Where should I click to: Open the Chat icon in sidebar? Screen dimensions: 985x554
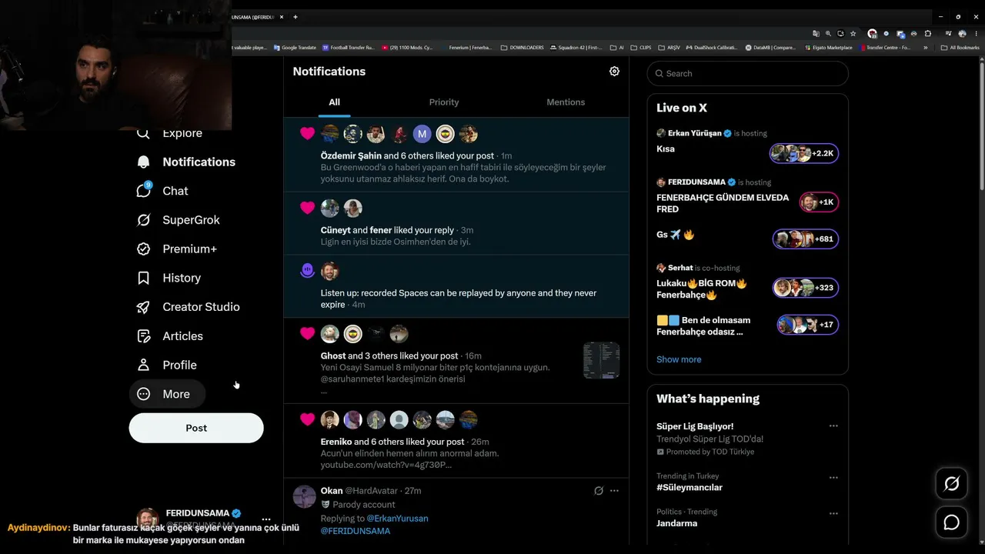[x=143, y=190]
